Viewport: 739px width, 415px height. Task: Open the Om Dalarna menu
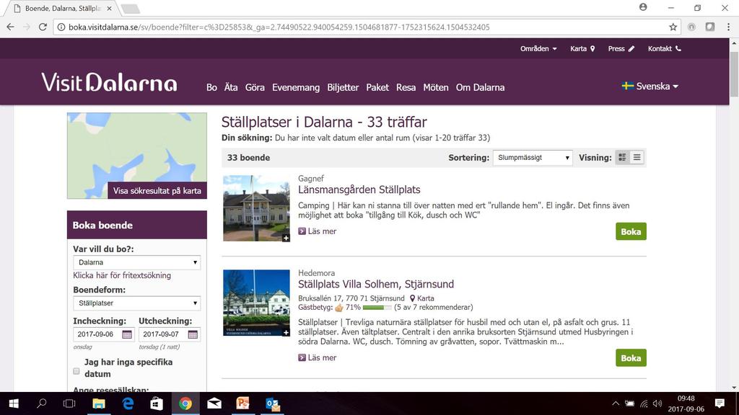tap(480, 87)
